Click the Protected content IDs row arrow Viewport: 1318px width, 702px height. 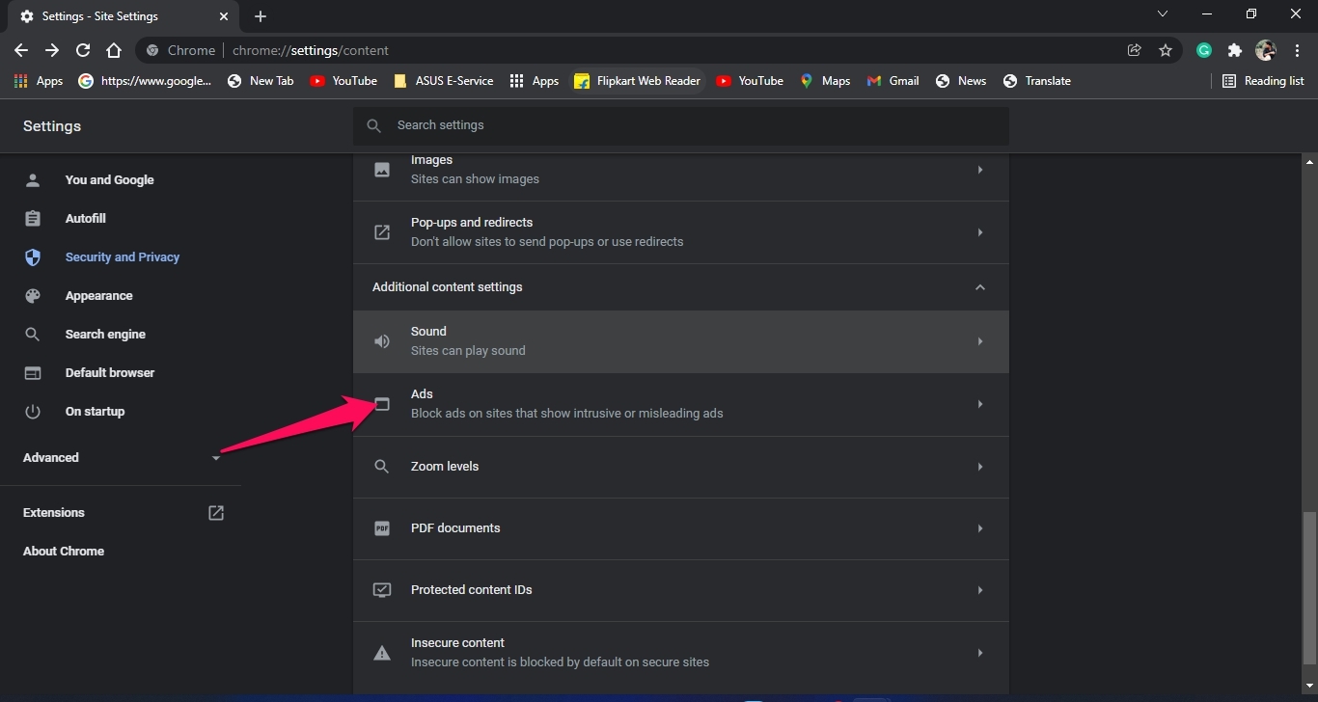click(980, 590)
